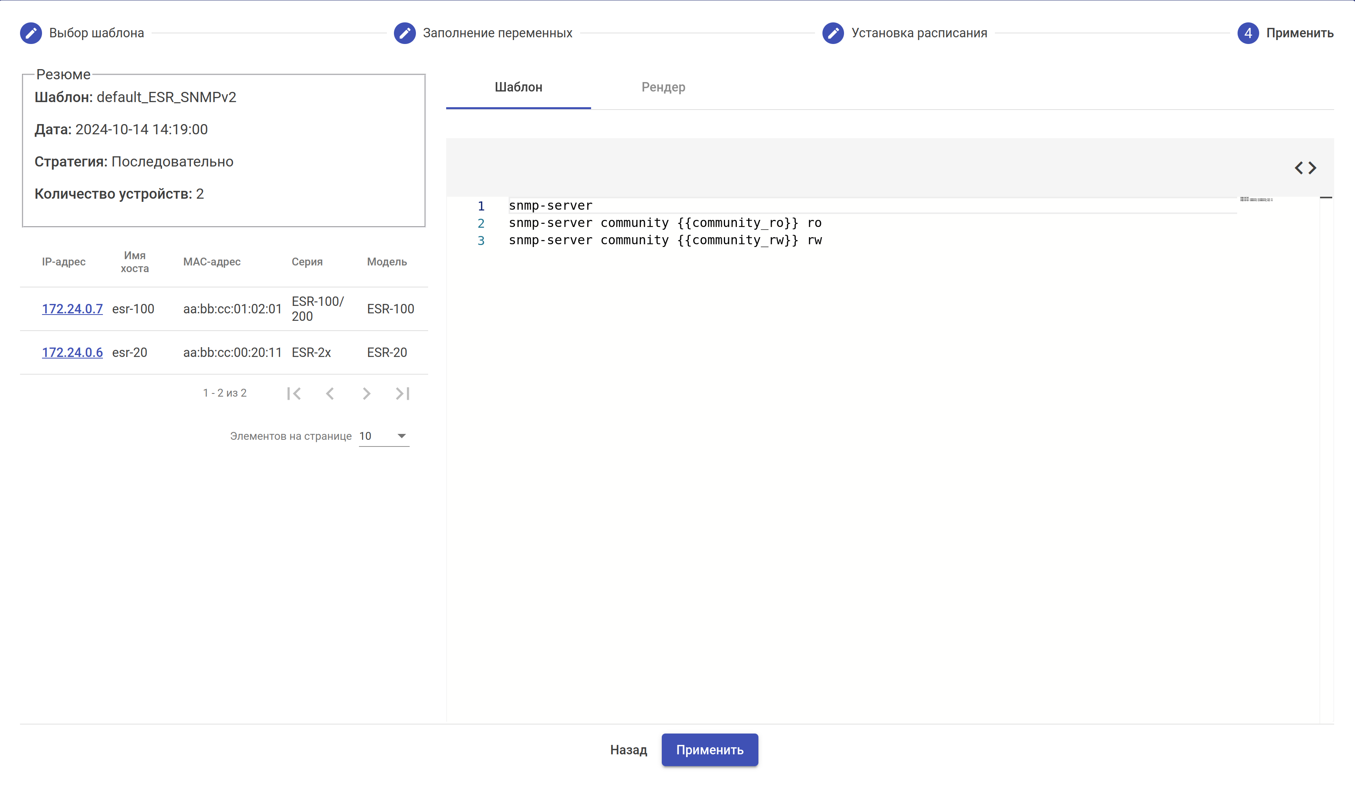Screen dimensions: 1355x794
Task: Click line 2 of the template code
Action: 665,223
